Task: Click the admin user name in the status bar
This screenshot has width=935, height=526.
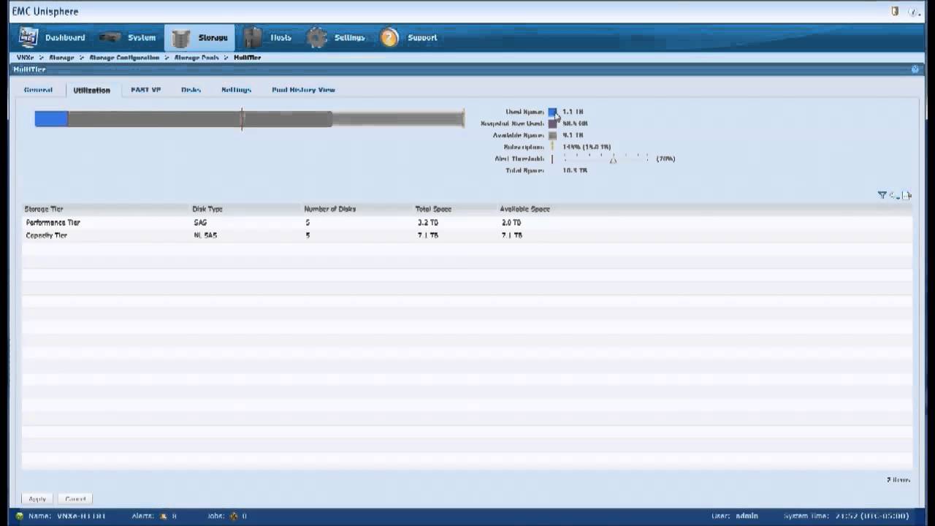Action: click(747, 516)
